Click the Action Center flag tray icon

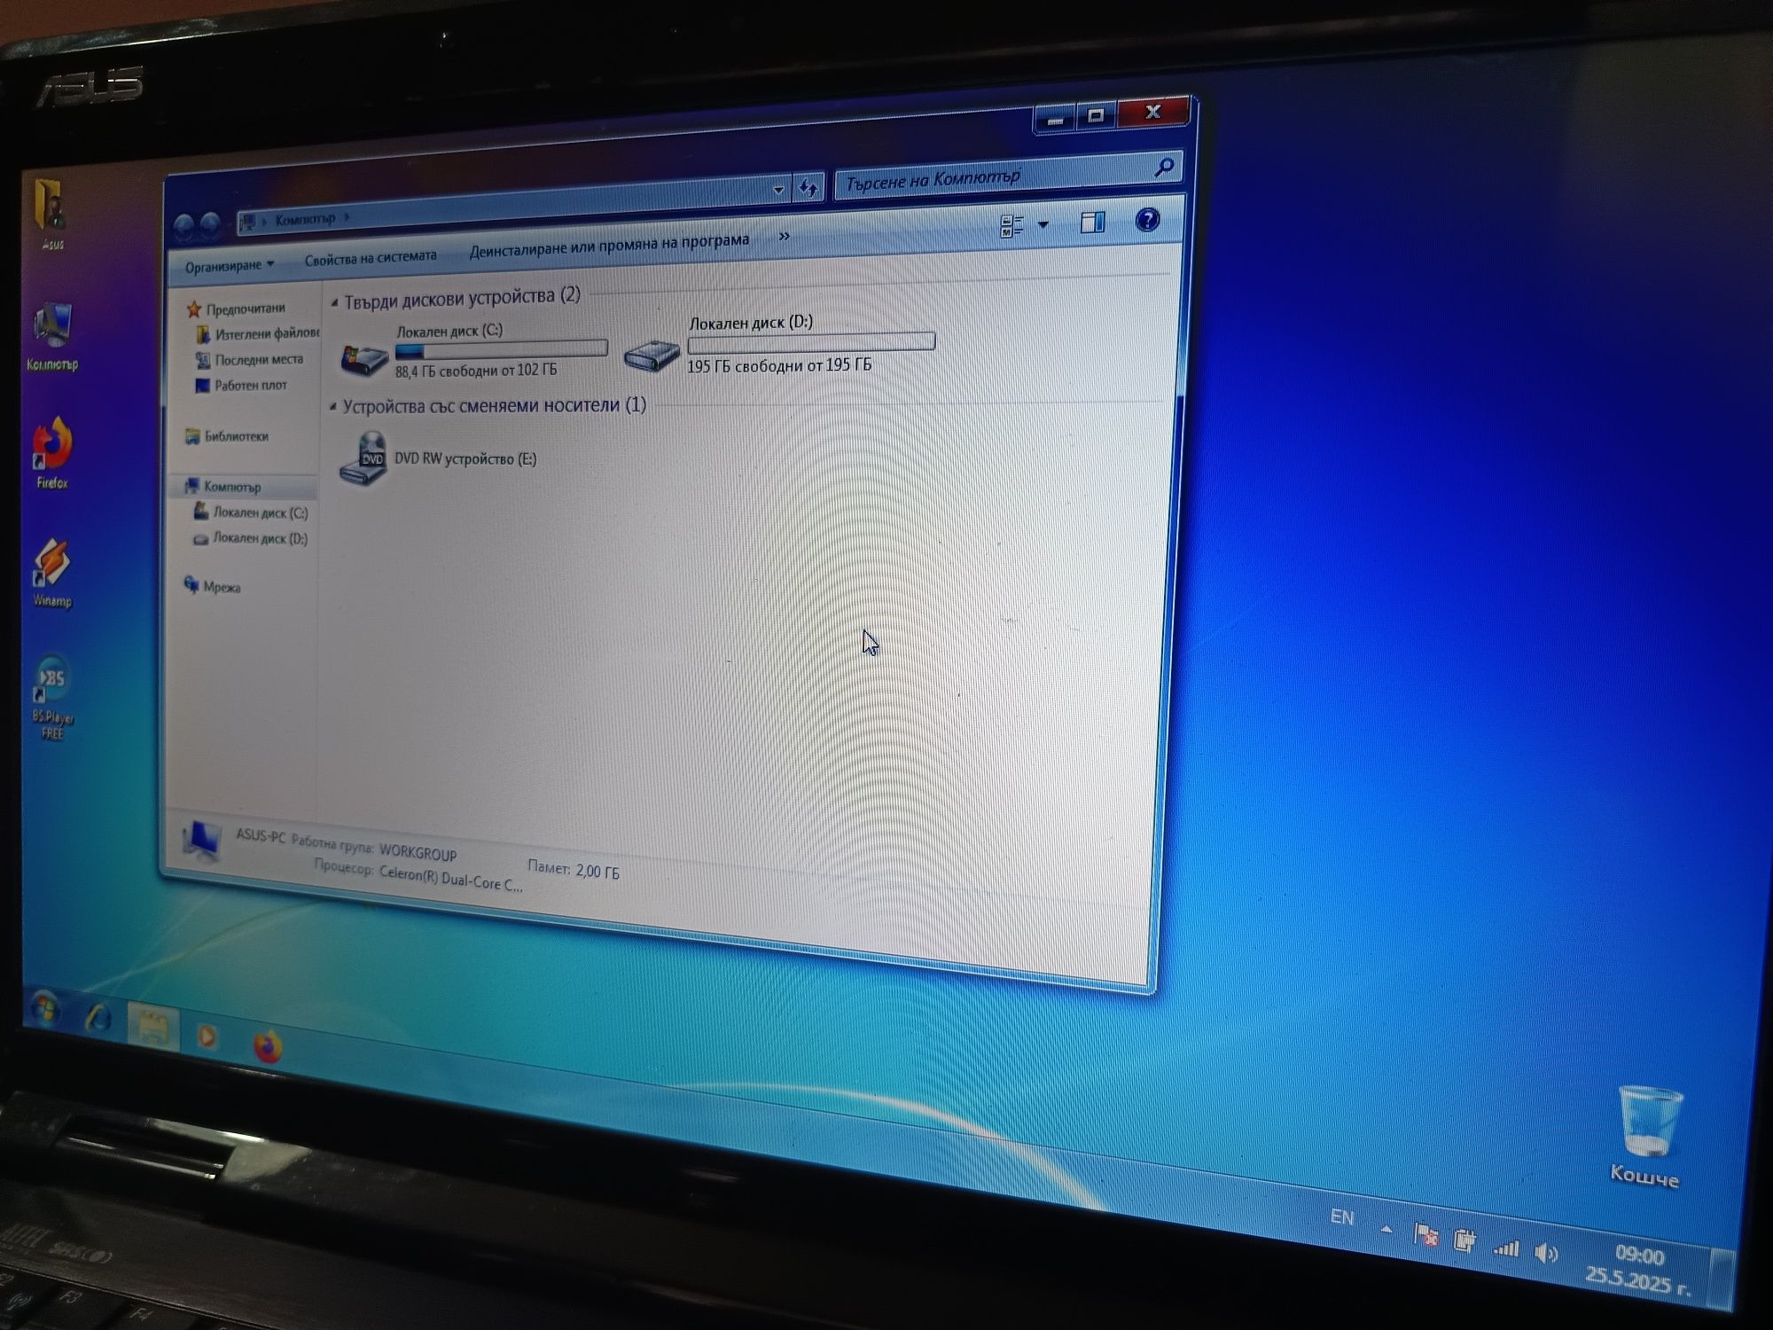(x=1425, y=1234)
